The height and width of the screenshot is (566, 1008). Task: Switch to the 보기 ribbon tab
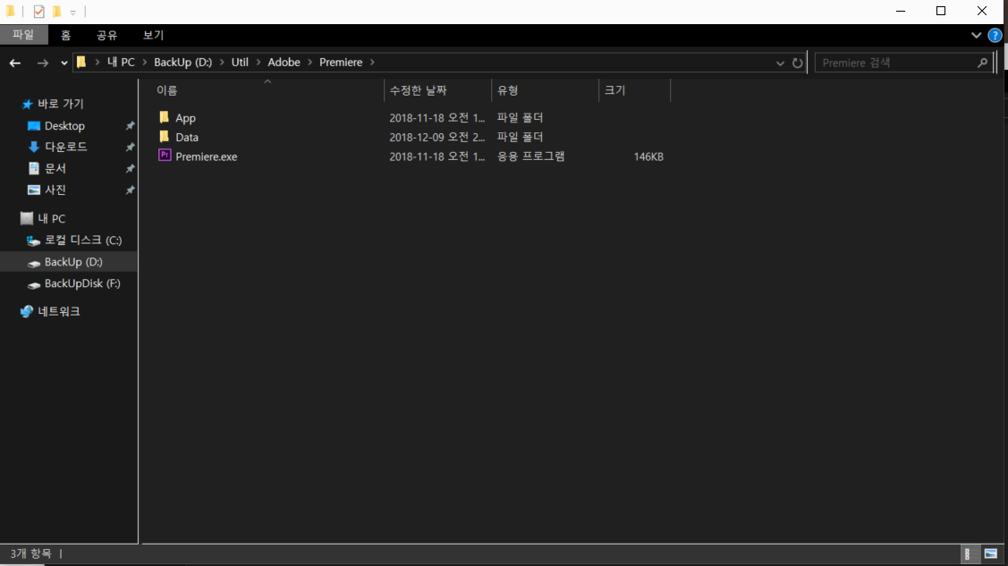point(153,36)
